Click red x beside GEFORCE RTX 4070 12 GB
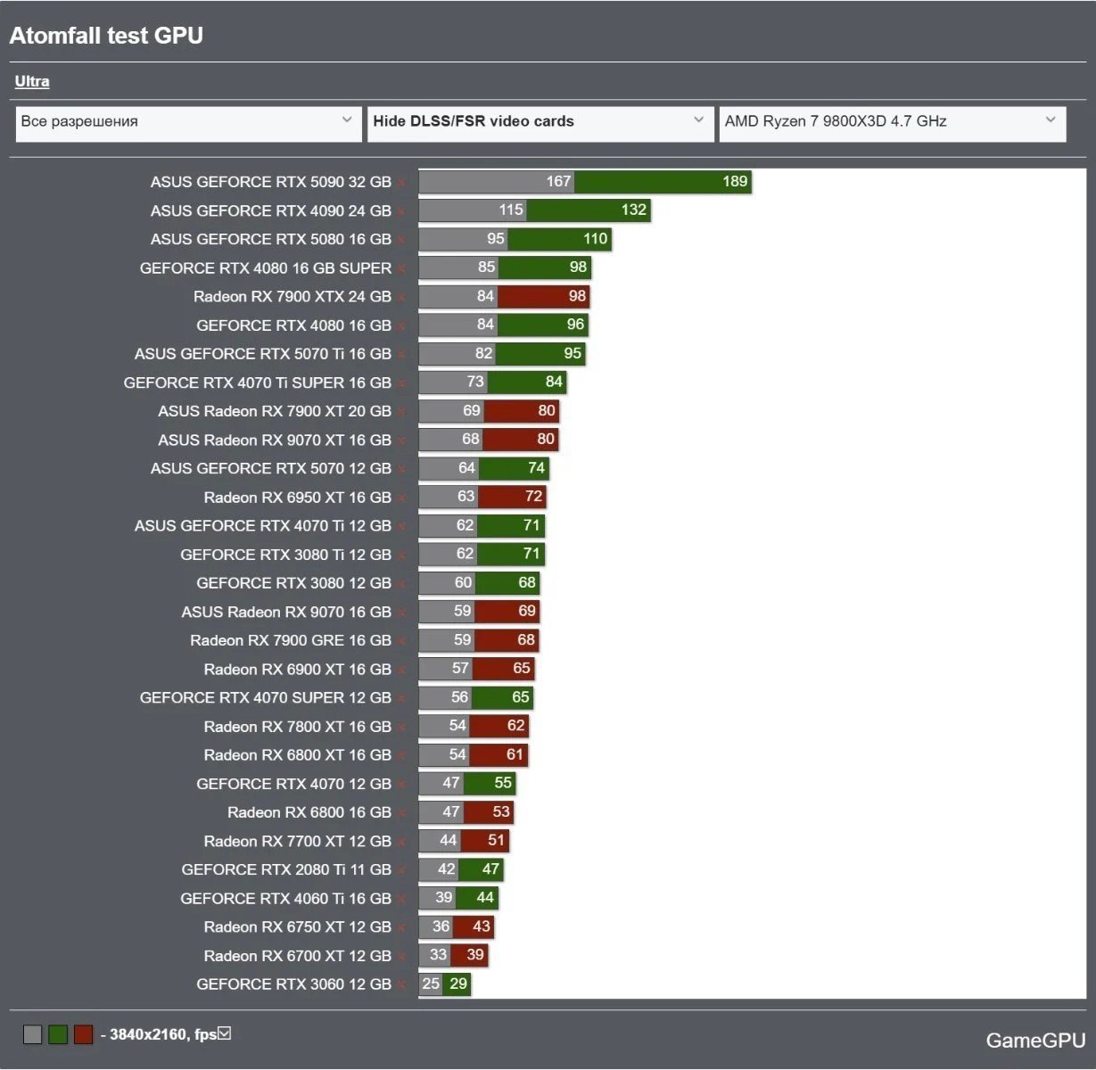 (402, 785)
